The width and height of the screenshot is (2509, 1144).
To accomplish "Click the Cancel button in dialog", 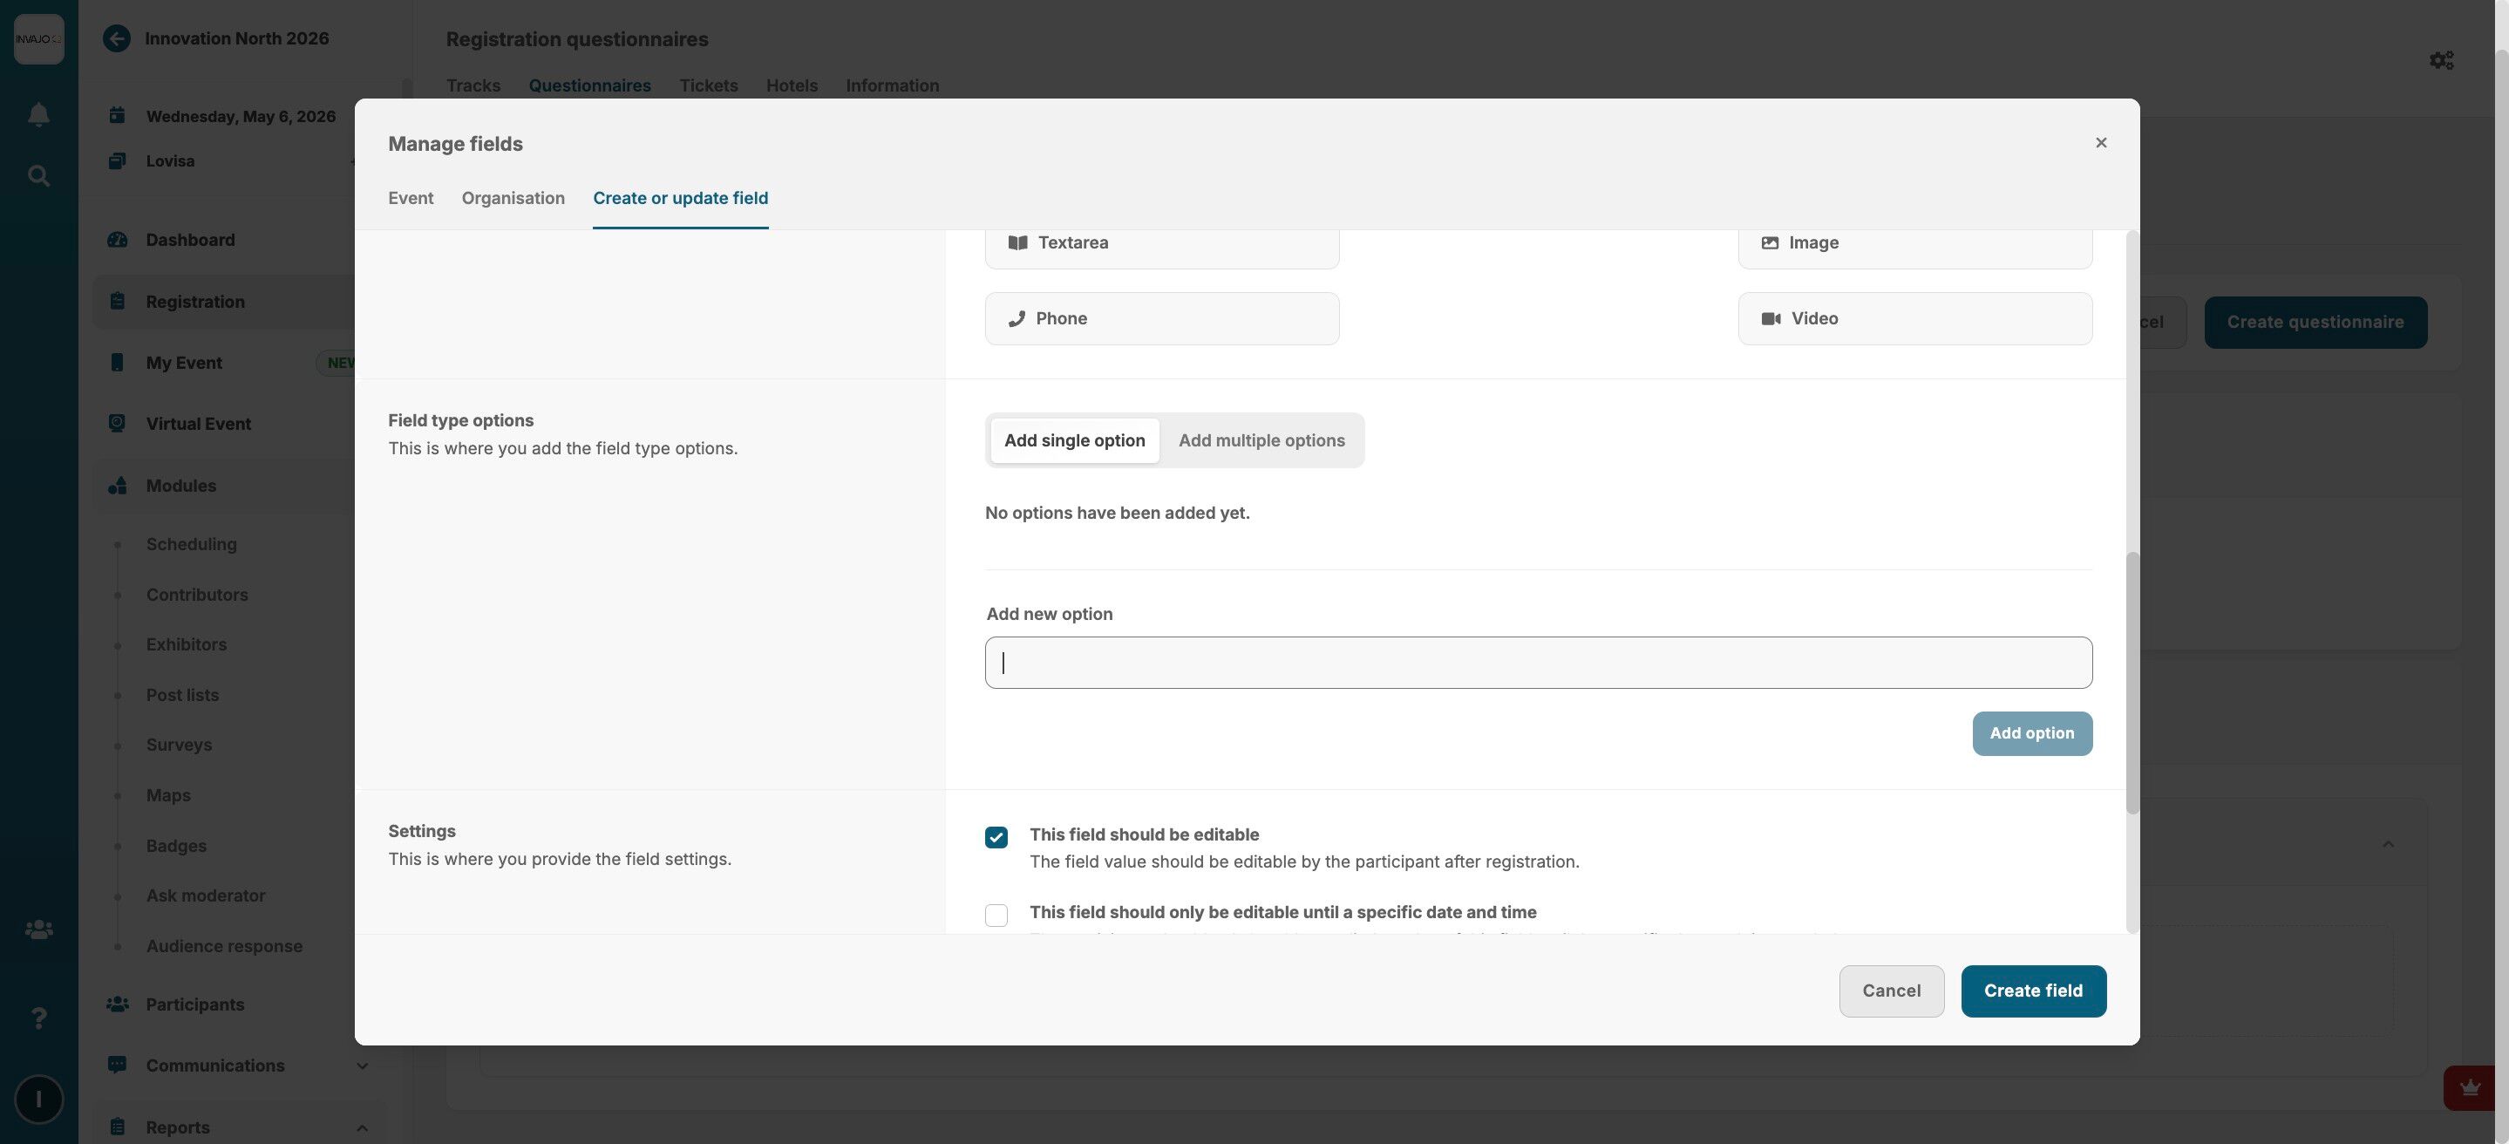I will click(x=1891, y=991).
